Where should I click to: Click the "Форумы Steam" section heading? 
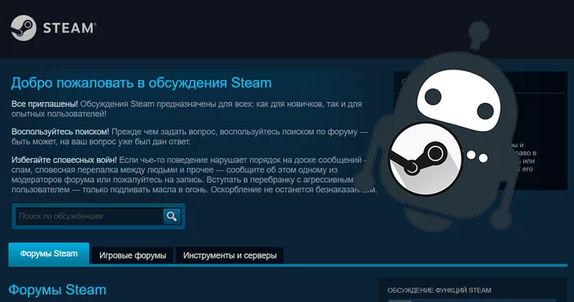click(57, 290)
